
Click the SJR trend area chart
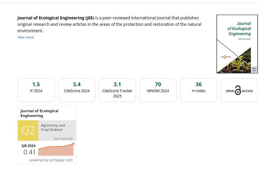pos(56,150)
